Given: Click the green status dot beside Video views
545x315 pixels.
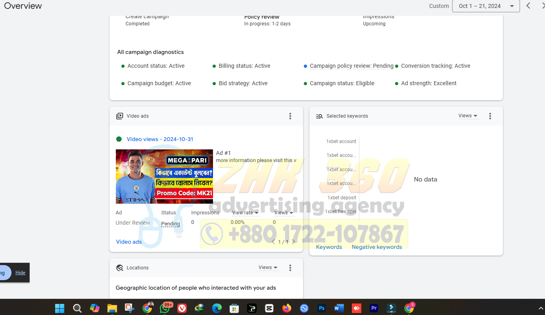Looking at the screenshot, I should tap(119, 139).
